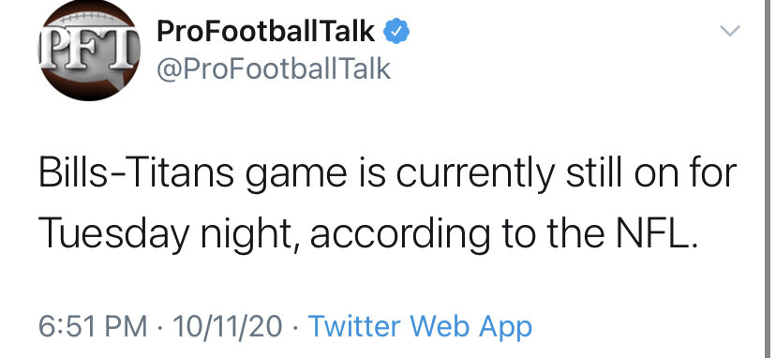Click the gray vertical bar at right edge
The width and height of the screenshot is (776, 358).
click(770, 179)
